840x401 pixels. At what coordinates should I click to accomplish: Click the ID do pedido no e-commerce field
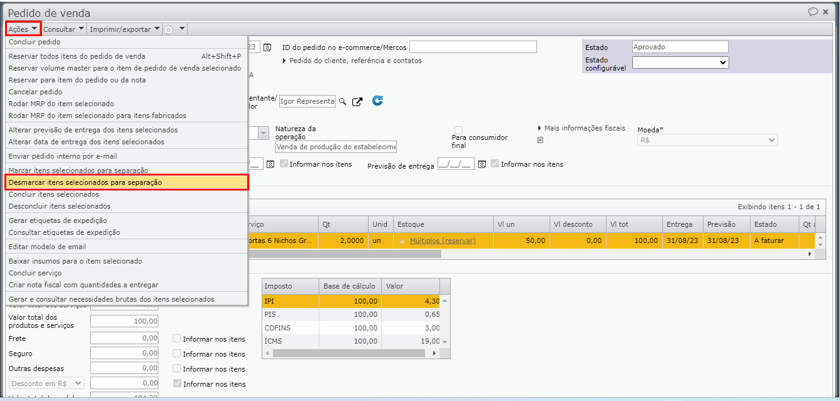(x=473, y=47)
